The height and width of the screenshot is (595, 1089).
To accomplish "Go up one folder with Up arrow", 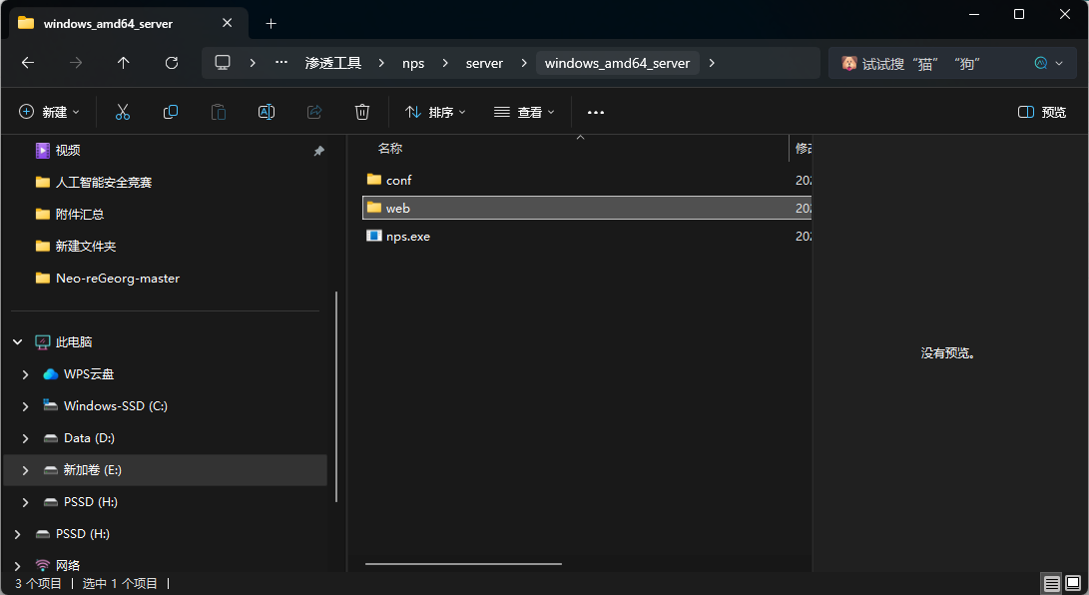I will click(124, 63).
